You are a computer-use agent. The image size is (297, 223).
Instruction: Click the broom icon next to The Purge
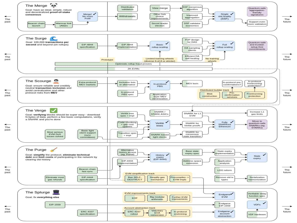pos(54,150)
